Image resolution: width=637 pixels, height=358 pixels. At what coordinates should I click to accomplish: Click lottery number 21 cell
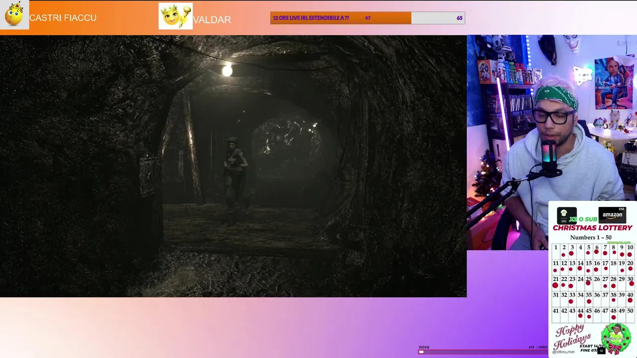tap(555, 283)
